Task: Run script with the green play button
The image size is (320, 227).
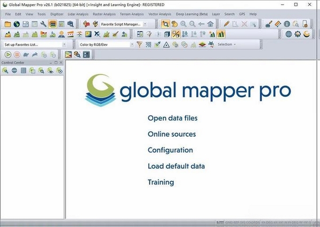Action: (8, 54)
